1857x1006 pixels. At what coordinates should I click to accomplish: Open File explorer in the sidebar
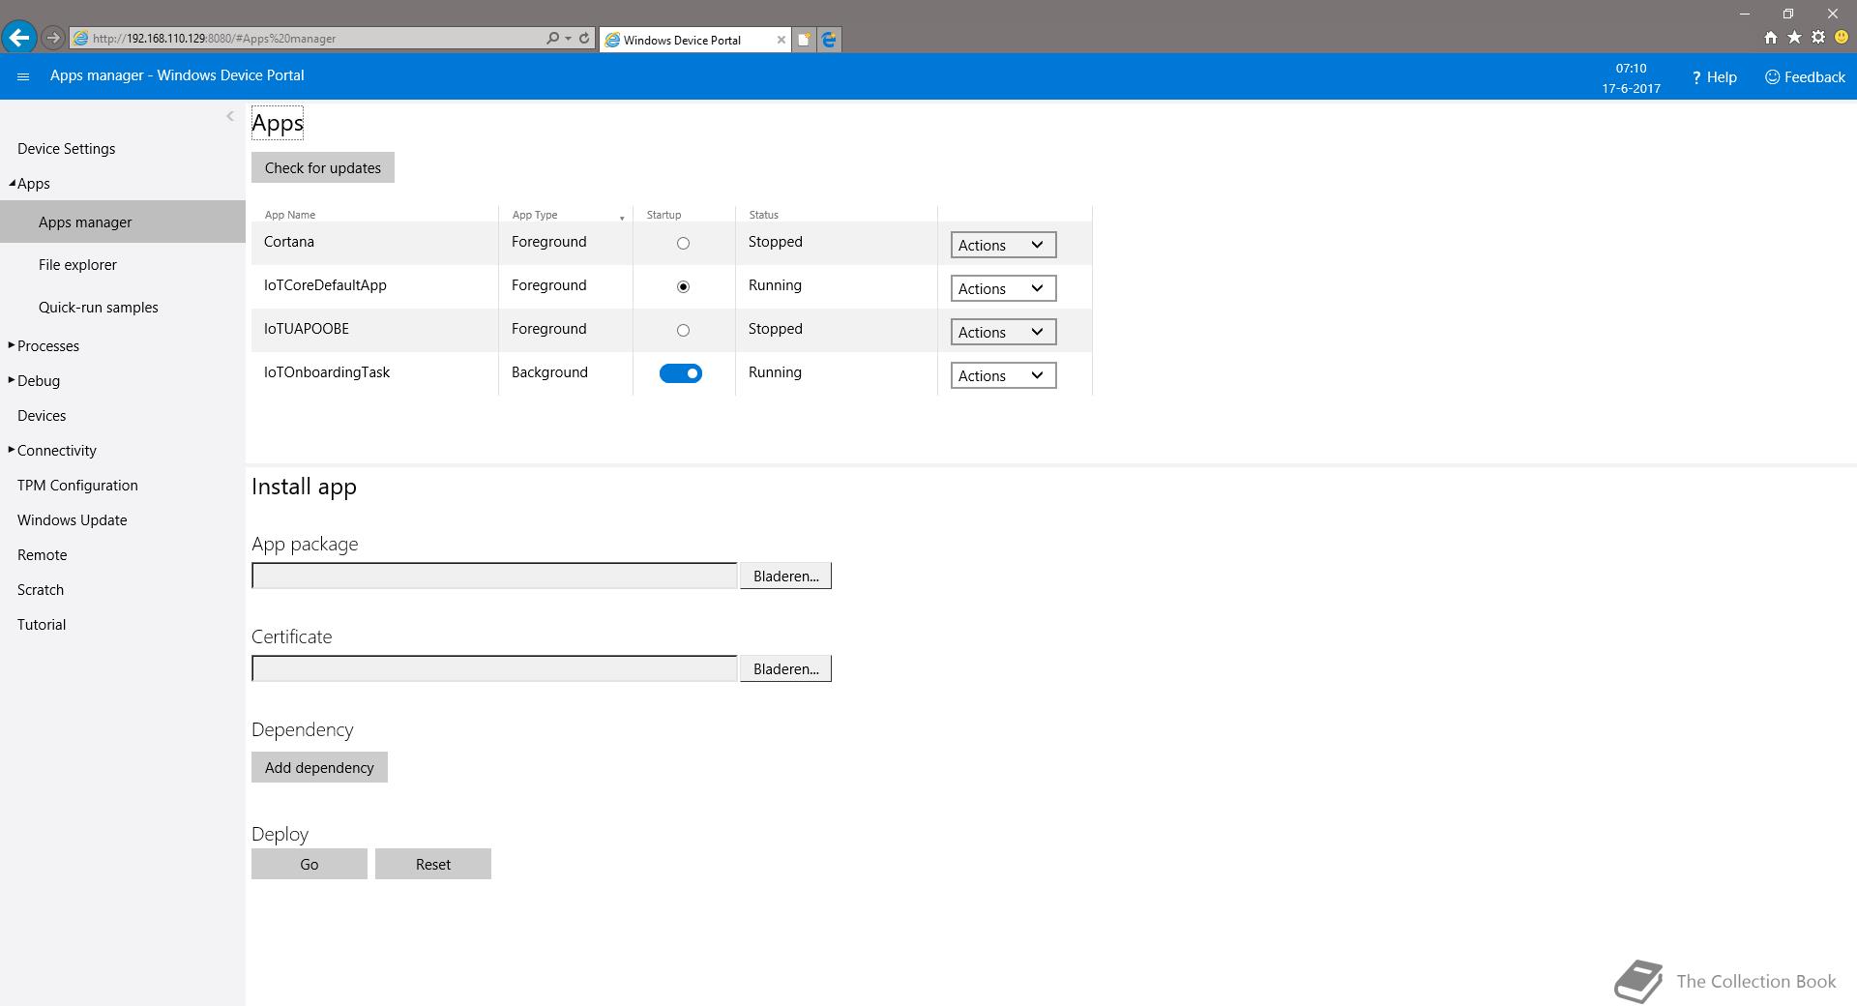[x=77, y=265]
